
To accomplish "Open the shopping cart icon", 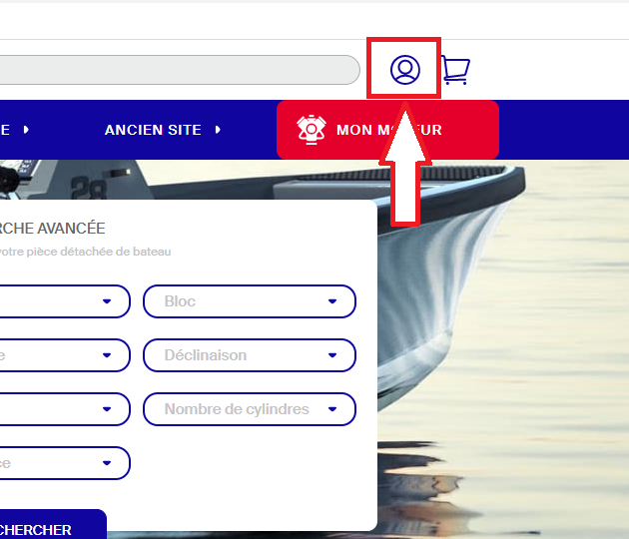I will [455, 70].
